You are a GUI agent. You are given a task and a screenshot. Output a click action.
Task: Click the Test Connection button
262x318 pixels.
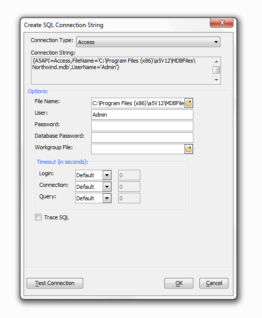coord(55,283)
